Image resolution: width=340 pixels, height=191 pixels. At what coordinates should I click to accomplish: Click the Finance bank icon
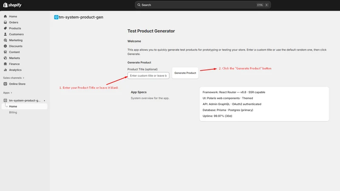click(x=5, y=64)
